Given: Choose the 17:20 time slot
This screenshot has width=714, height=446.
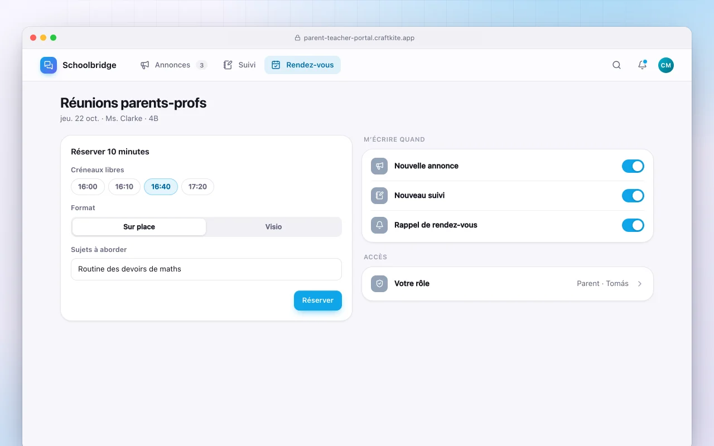Looking at the screenshot, I should [x=197, y=187].
